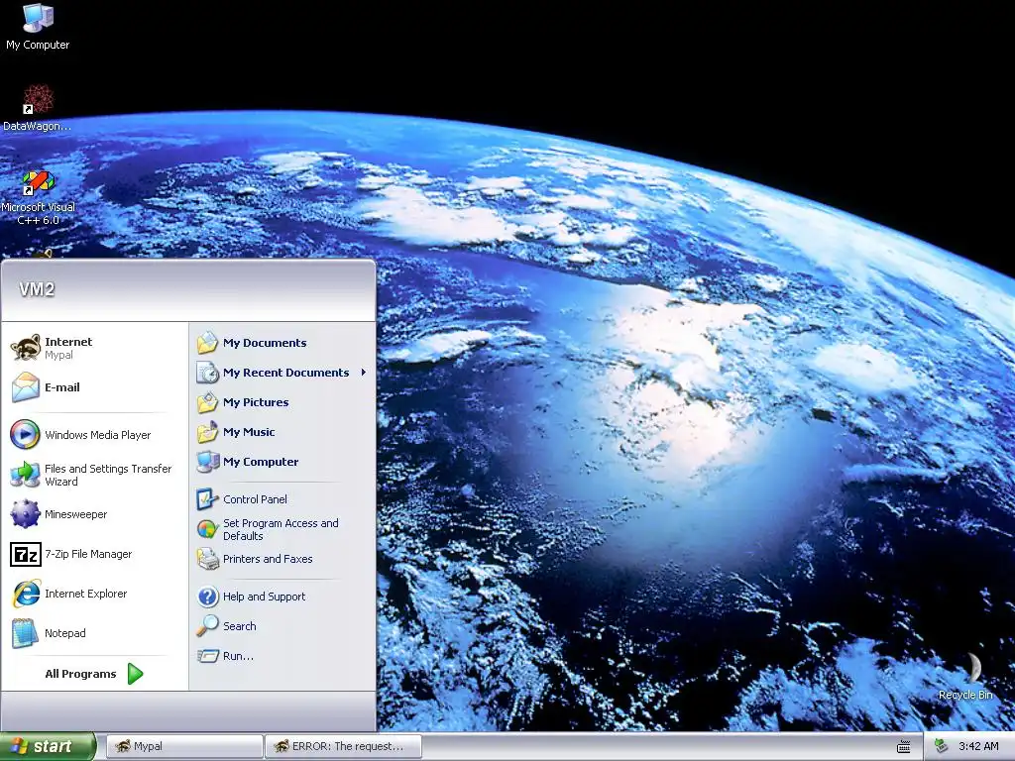Click the on-screen keyboard taskbar icon
The height and width of the screenshot is (761, 1015).
[904, 747]
